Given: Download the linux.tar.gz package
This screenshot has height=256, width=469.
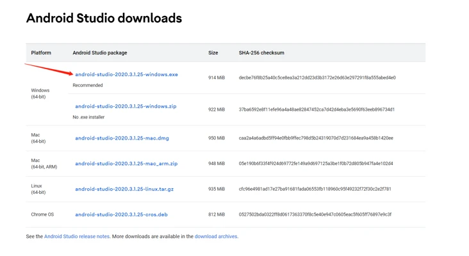Looking at the screenshot, I should [124, 189].
